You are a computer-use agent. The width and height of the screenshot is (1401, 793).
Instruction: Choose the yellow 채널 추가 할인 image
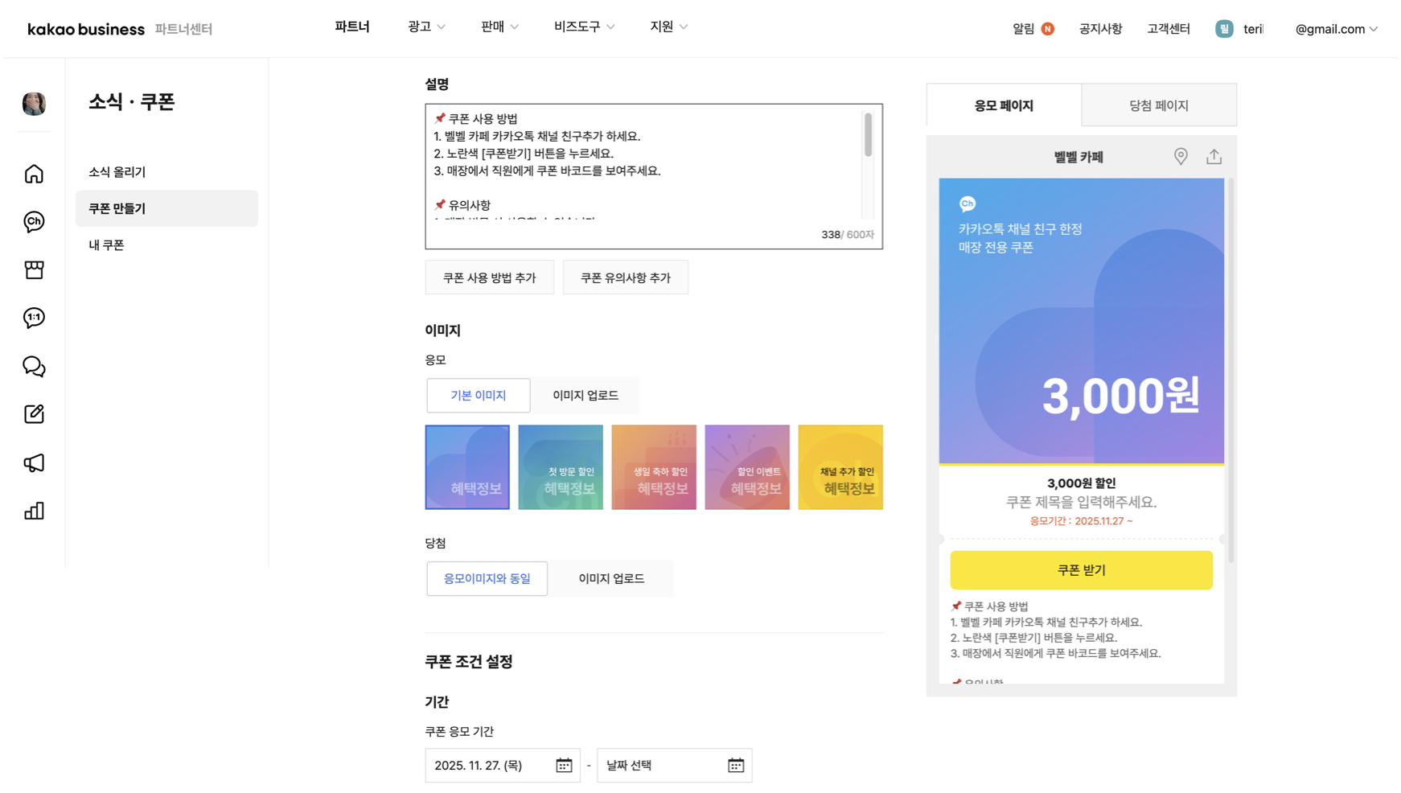point(840,467)
